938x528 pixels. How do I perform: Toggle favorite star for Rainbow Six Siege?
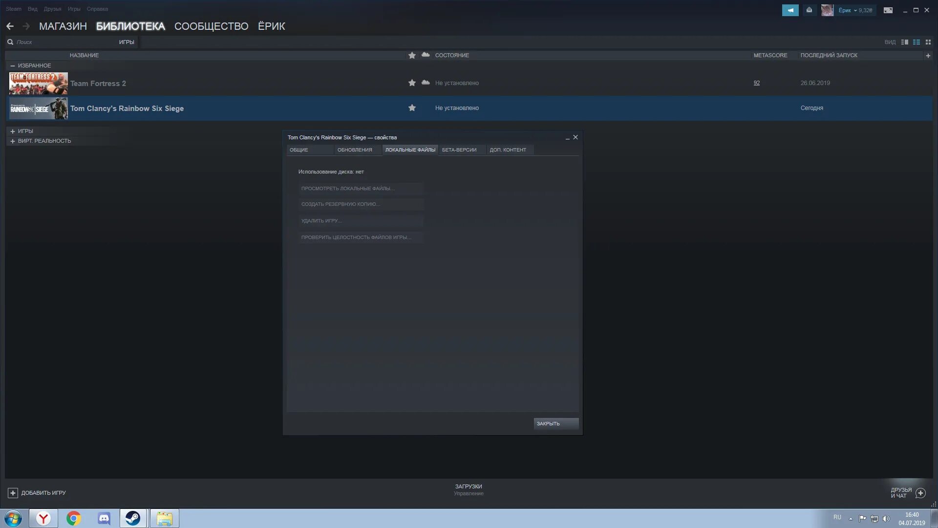coord(412,108)
